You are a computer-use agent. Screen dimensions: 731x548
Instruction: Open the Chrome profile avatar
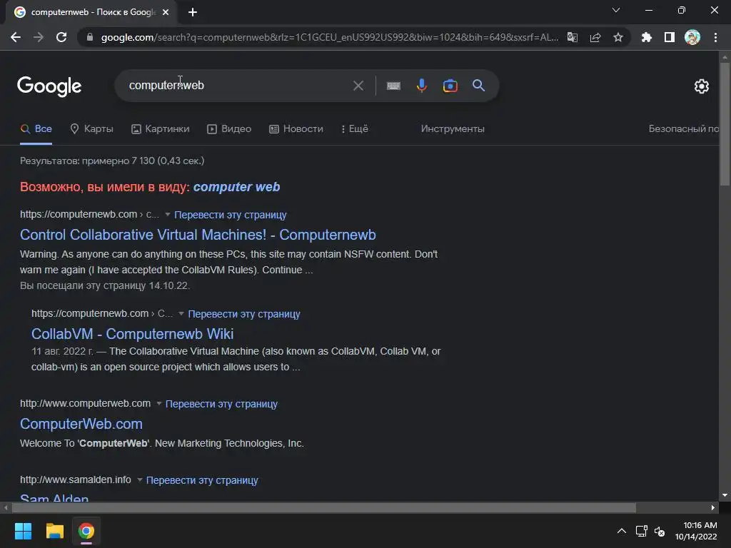692,37
